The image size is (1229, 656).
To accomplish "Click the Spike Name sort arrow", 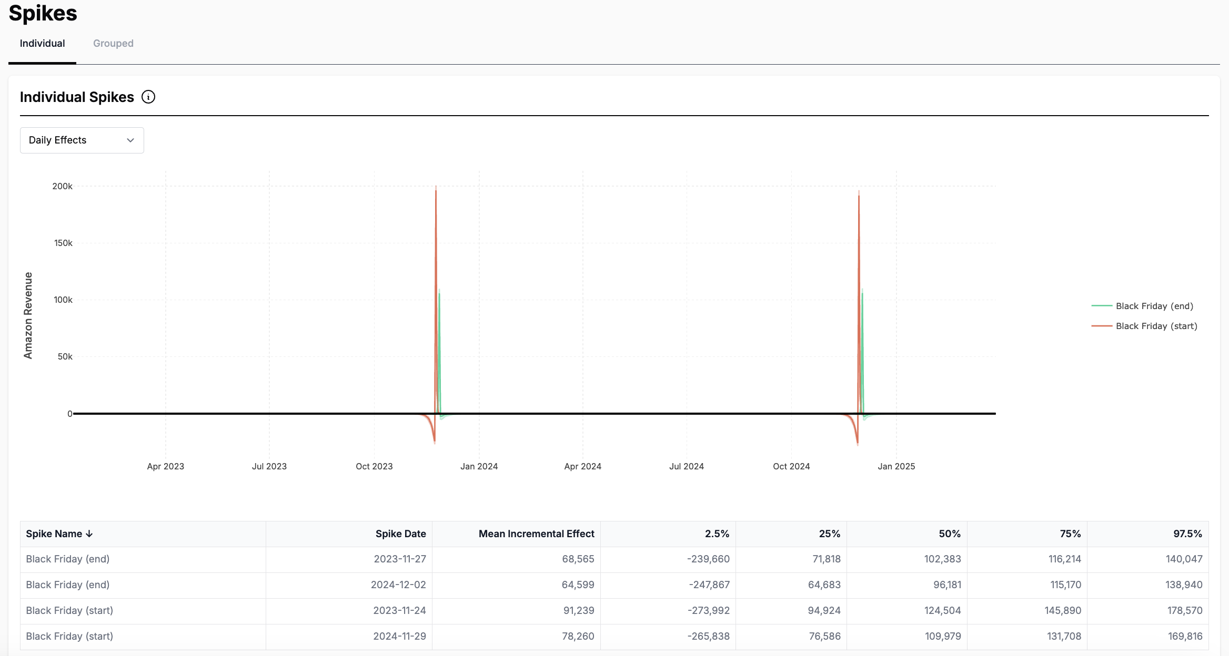I will click(x=89, y=534).
